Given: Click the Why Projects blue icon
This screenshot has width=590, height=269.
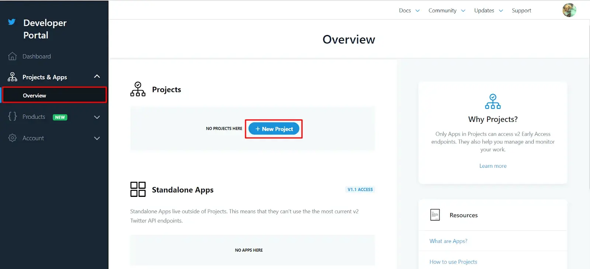Looking at the screenshot, I should (x=493, y=102).
